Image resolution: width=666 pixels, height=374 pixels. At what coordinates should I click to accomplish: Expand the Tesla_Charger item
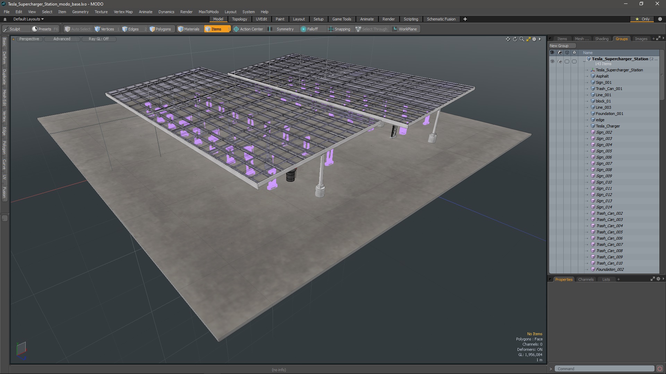click(x=587, y=126)
